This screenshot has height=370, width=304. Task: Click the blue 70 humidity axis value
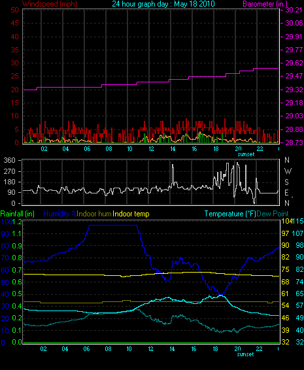tap(5, 258)
